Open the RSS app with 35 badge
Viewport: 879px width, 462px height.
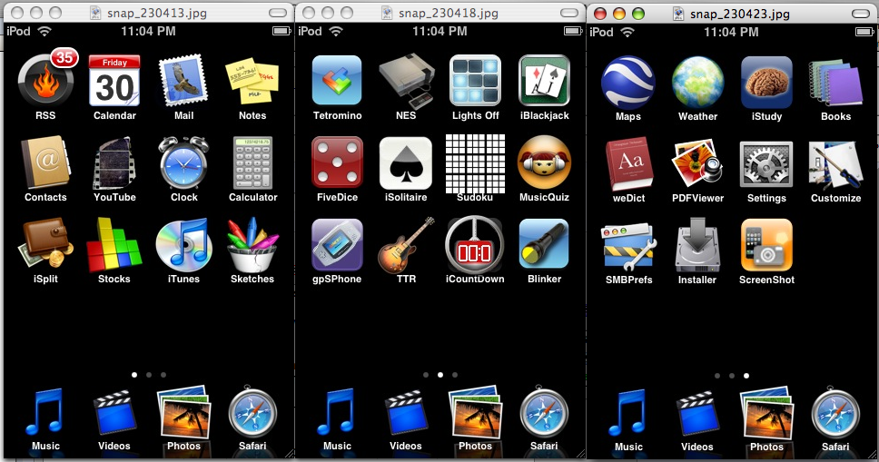pyautogui.click(x=46, y=80)
